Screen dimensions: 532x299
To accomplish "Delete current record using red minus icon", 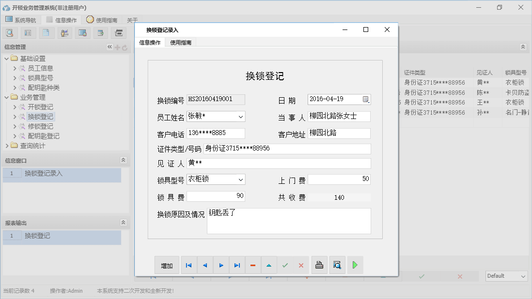I will tap(252, 265).
